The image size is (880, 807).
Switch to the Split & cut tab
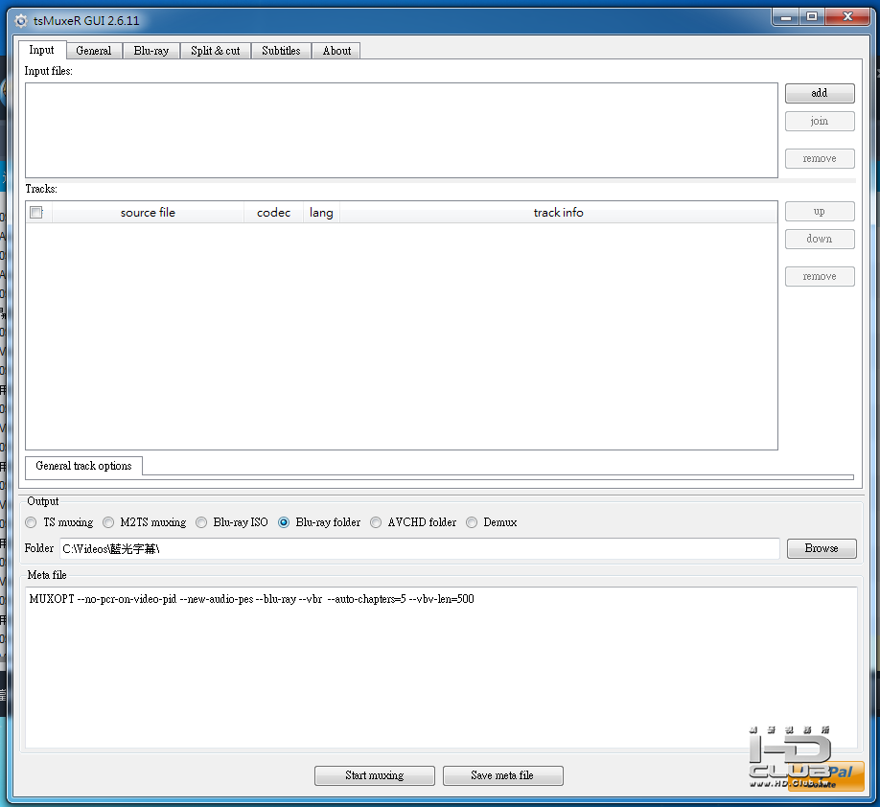pyautogui.click(x=216, y=51)
